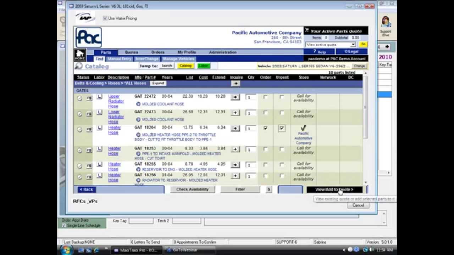This screenshot has height=255, width=454.
Task: Click inquire arrow for GAT 18204
Action: click(x=235, y=129)
